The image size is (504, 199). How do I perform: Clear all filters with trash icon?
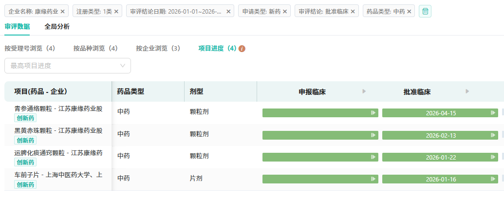[x=425, y=11]
